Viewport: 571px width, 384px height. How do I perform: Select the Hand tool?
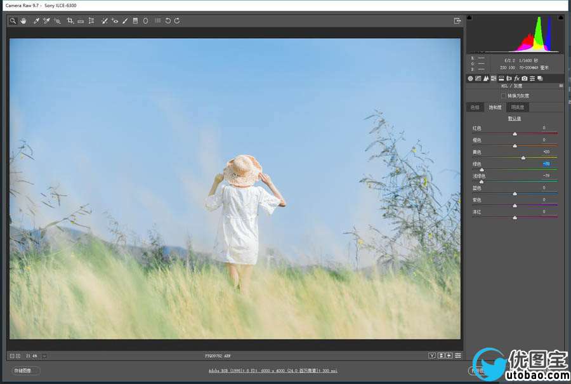(23, 21)
